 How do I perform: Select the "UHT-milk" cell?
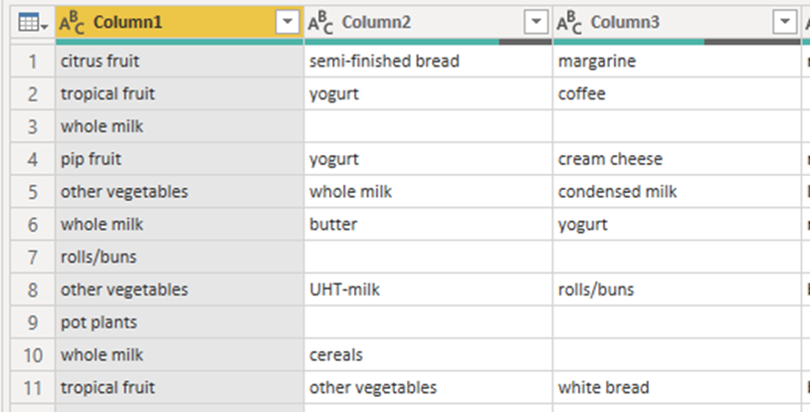click(x=343, y=290)
